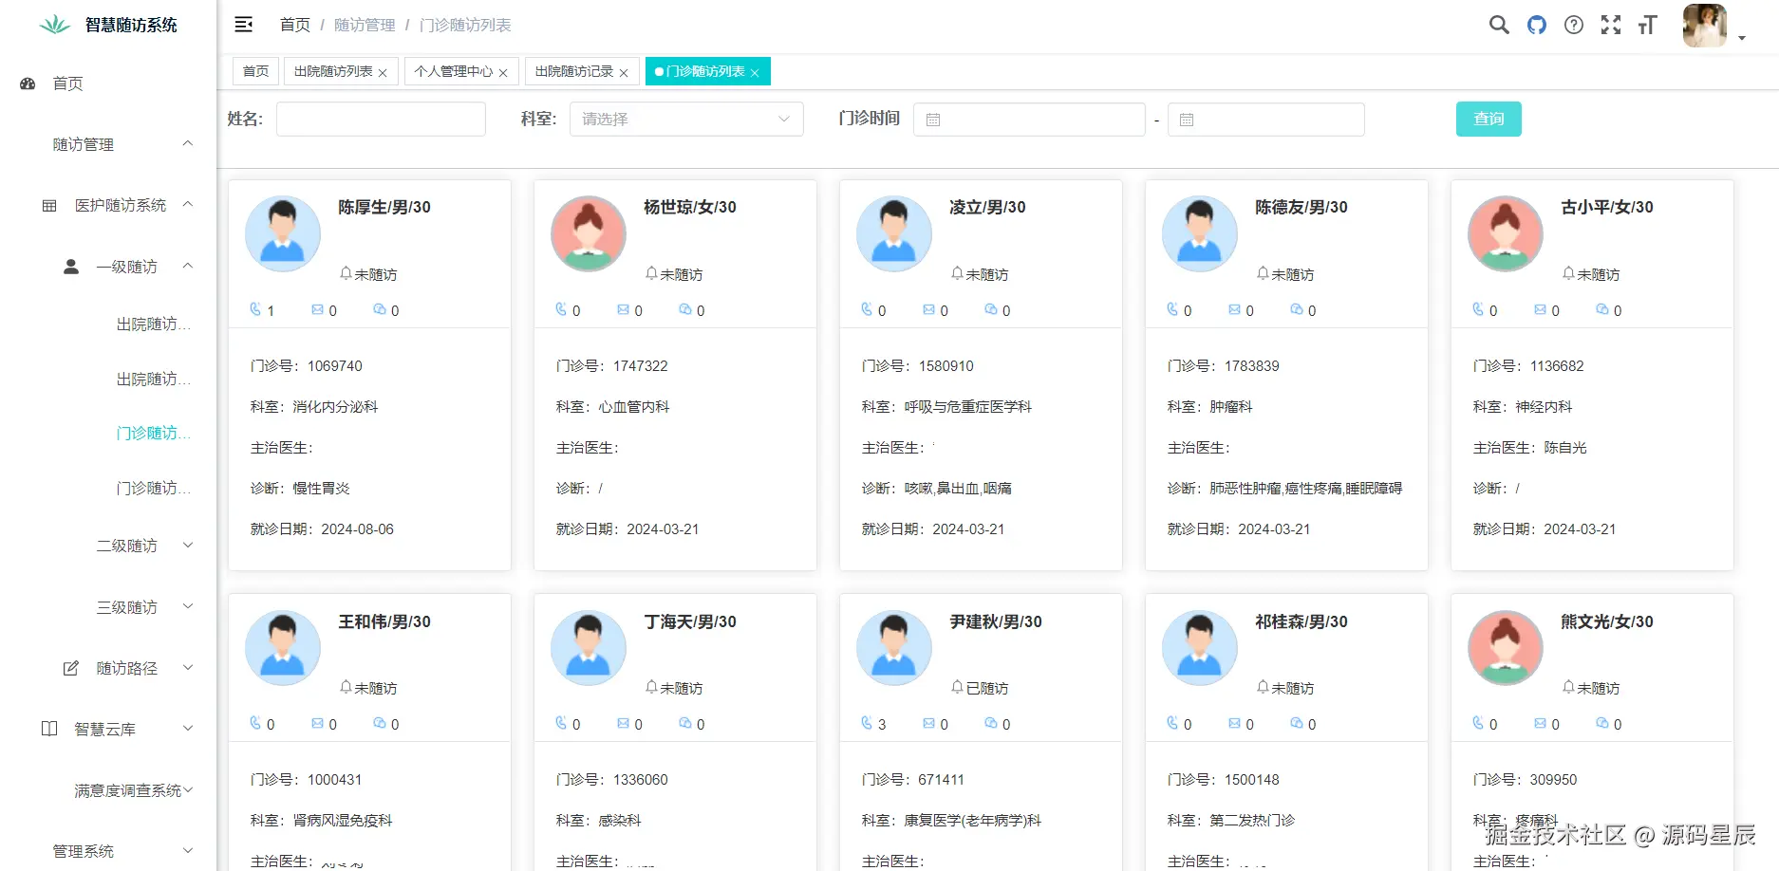Screen dimensions: 1779x871
Task: Close the 出院随访记录 tab
Action: click(x=624, y=73)
